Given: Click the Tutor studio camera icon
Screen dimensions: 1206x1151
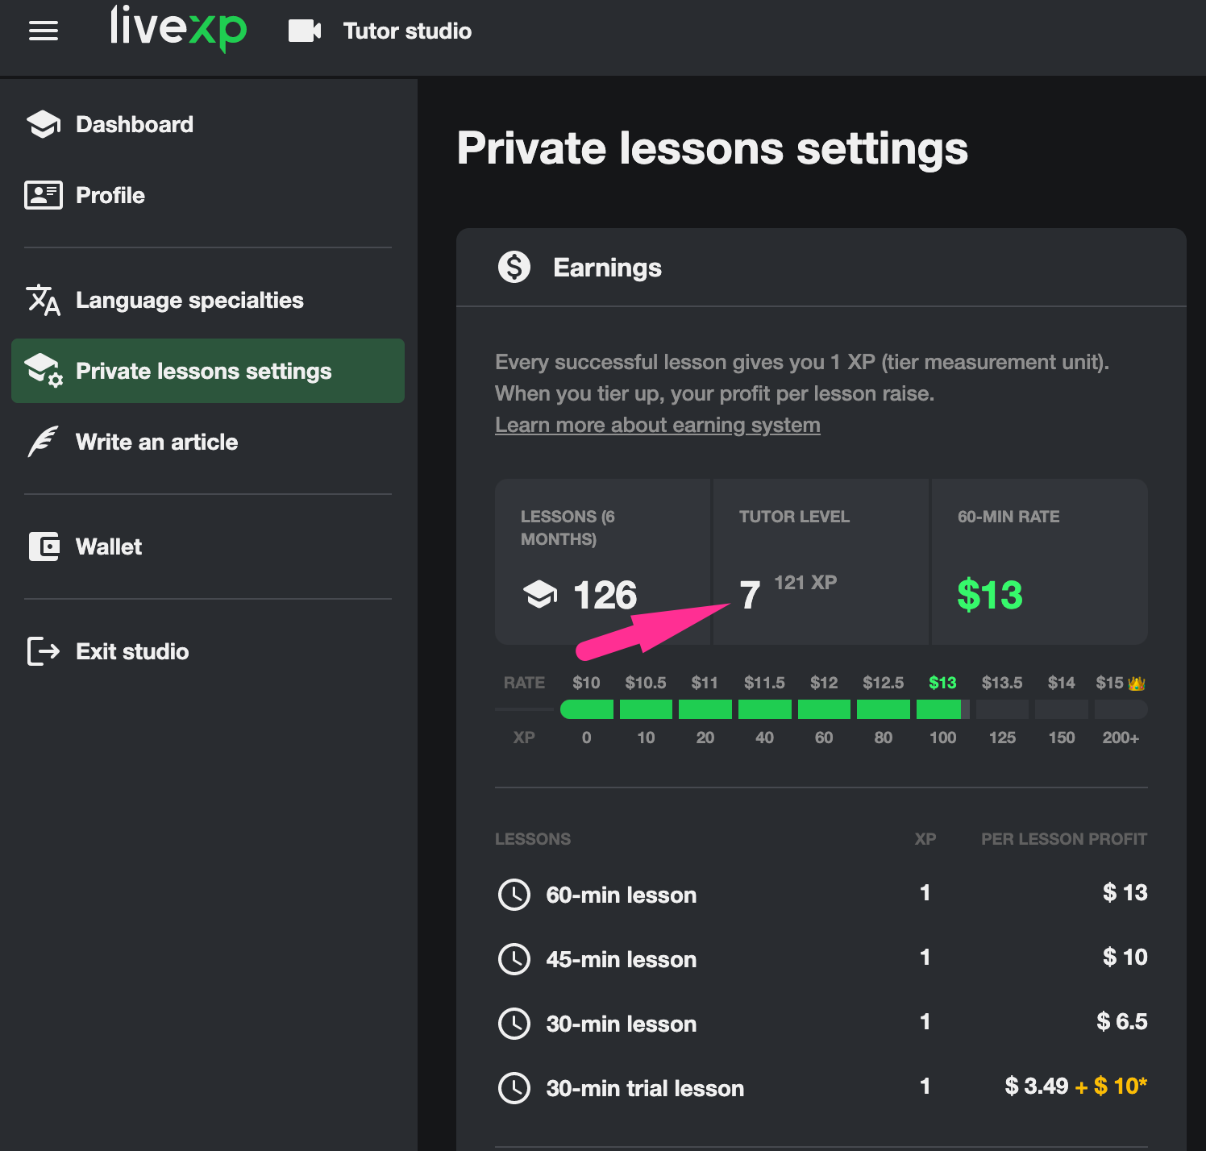Looking at the screenshot, I should click(305, 31).
